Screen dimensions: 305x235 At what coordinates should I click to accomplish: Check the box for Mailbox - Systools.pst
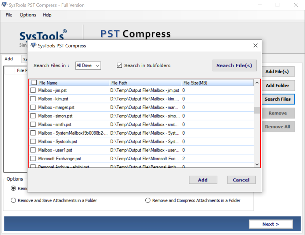coord(33,141)
